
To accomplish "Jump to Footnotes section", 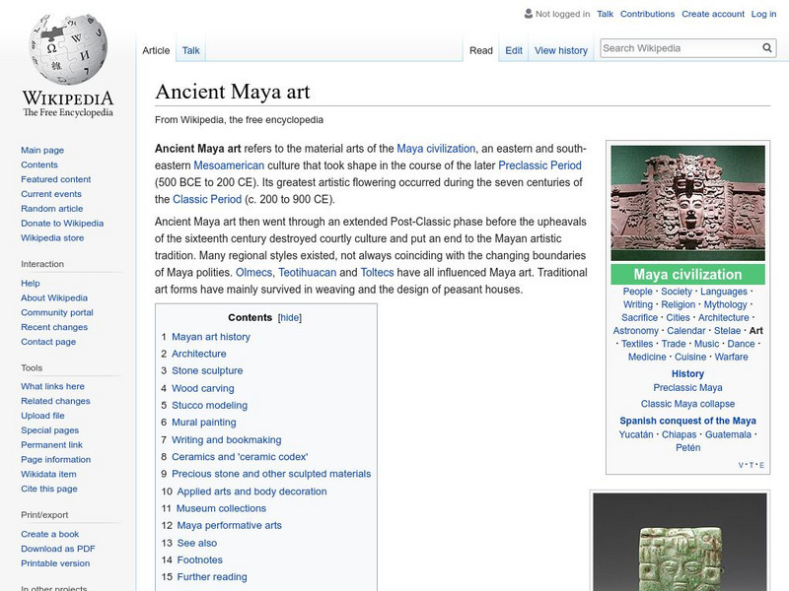I will pyautogui.click(x=199, y=559).
